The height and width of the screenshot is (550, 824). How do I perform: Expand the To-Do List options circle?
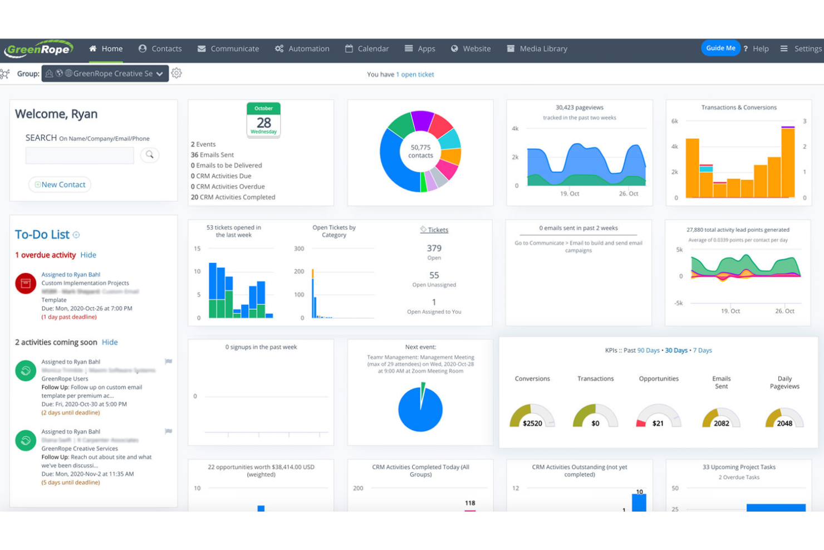75,235
